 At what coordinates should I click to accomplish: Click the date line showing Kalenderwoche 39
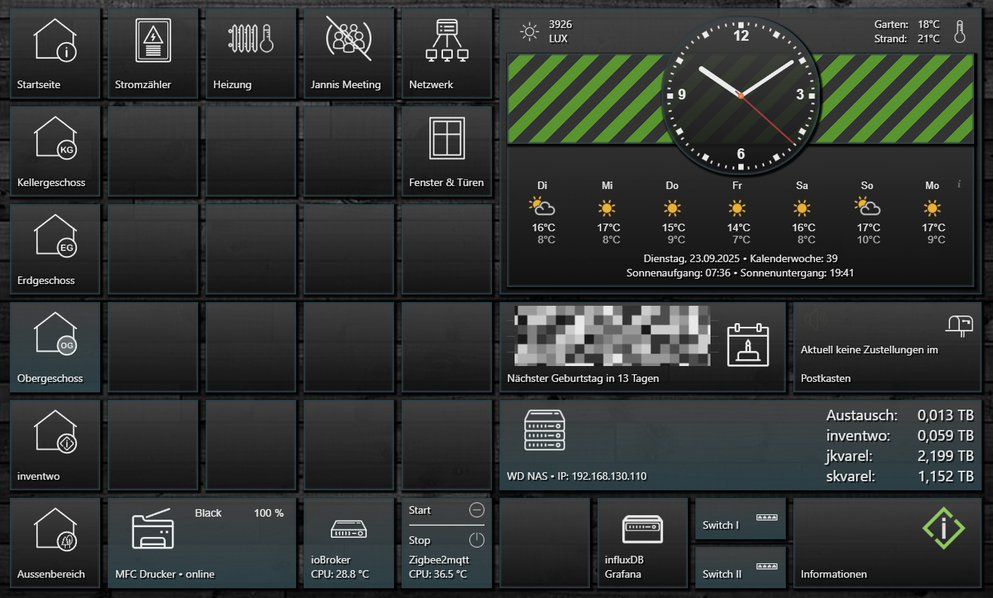(741, 258)
